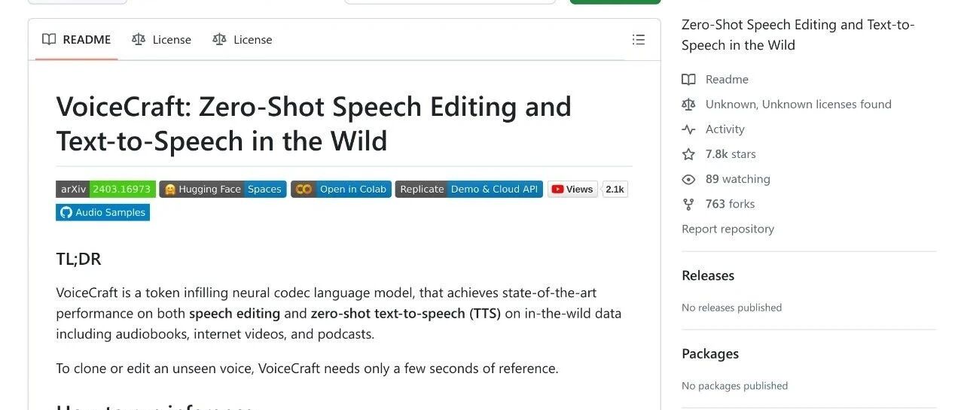Click the fork icon beside 763 forks

688,204
